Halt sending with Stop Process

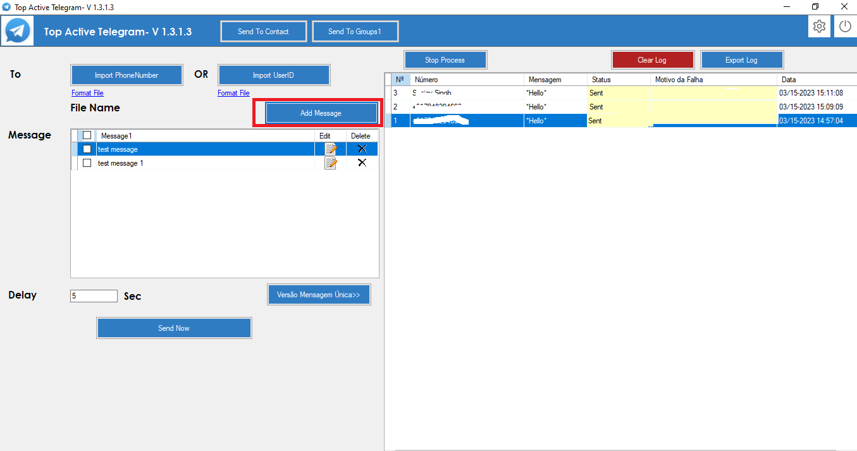pyautogui.click(x=445, y=60)
